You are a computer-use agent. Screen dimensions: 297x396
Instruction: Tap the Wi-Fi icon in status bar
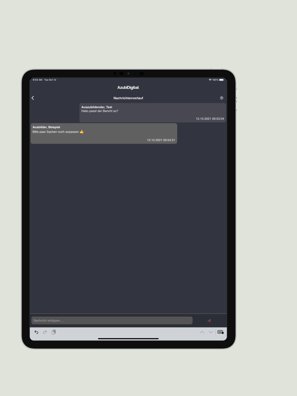pyautogui.click(x=210, y=80)
